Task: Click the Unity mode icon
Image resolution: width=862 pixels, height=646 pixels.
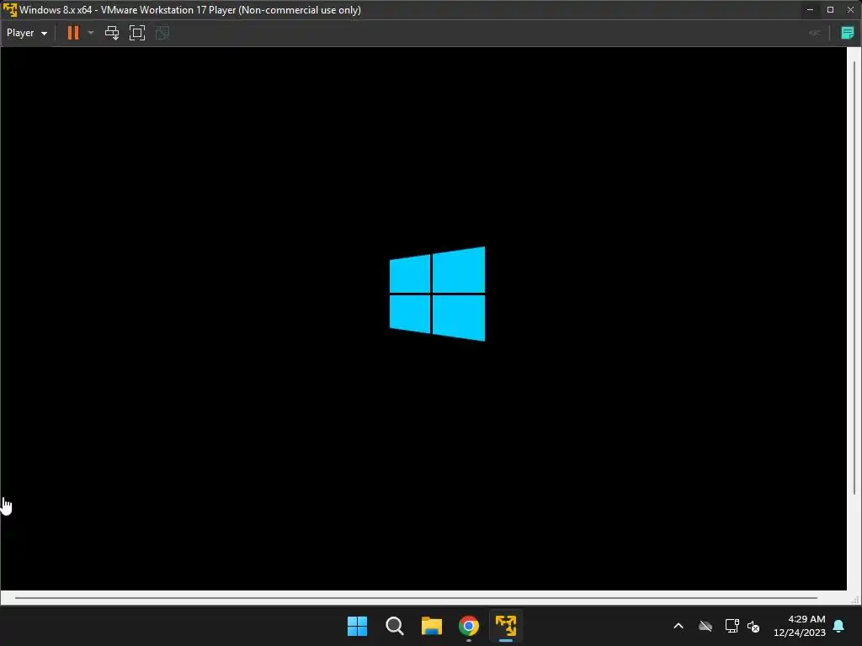Action: pyautogui.click(x=162, y=33)
